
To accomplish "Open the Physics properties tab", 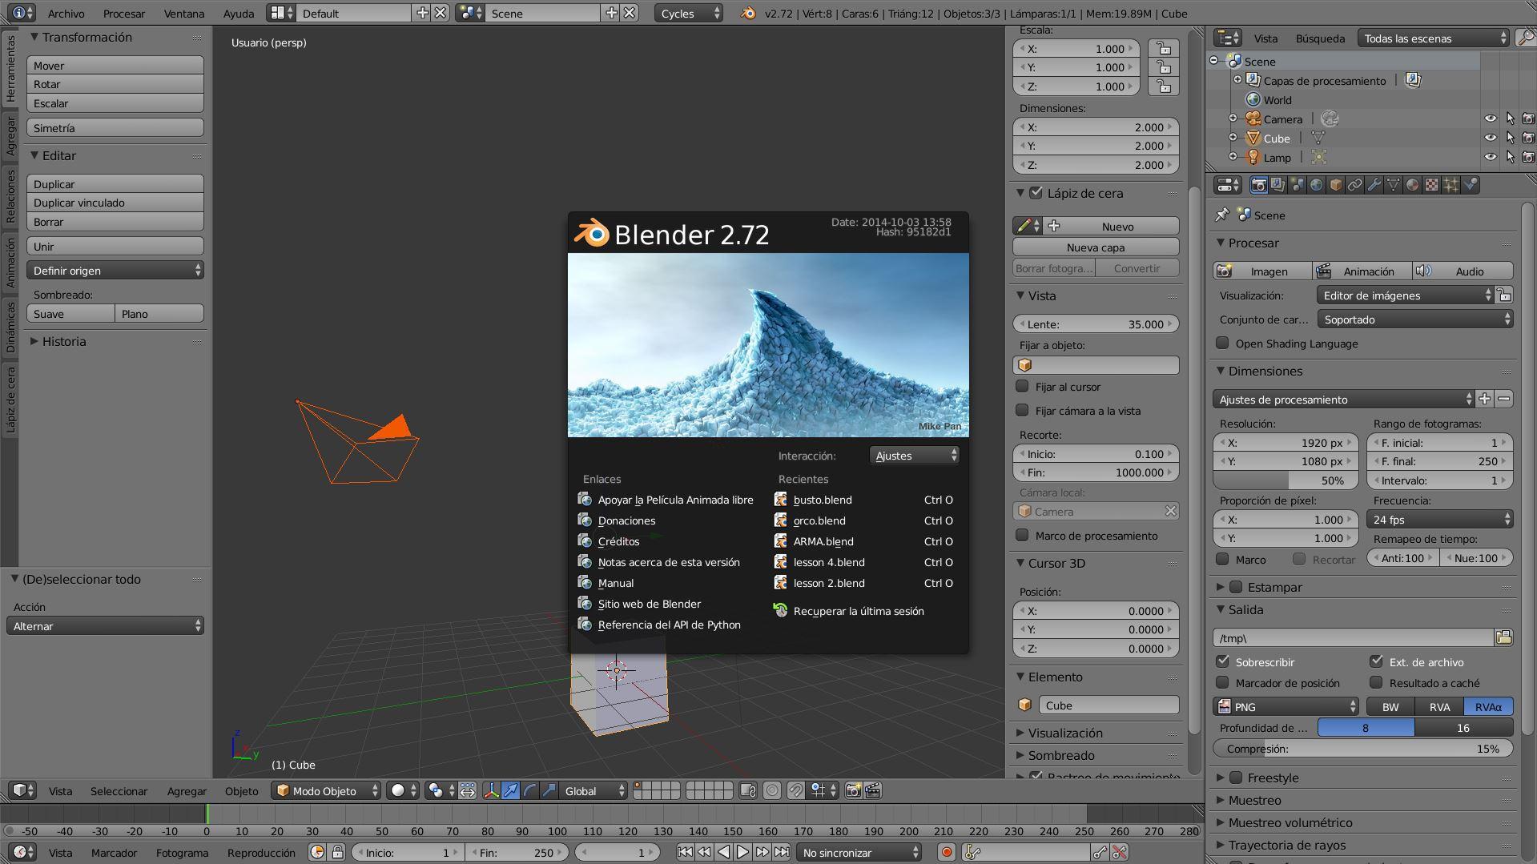I will coord(1470,185).
